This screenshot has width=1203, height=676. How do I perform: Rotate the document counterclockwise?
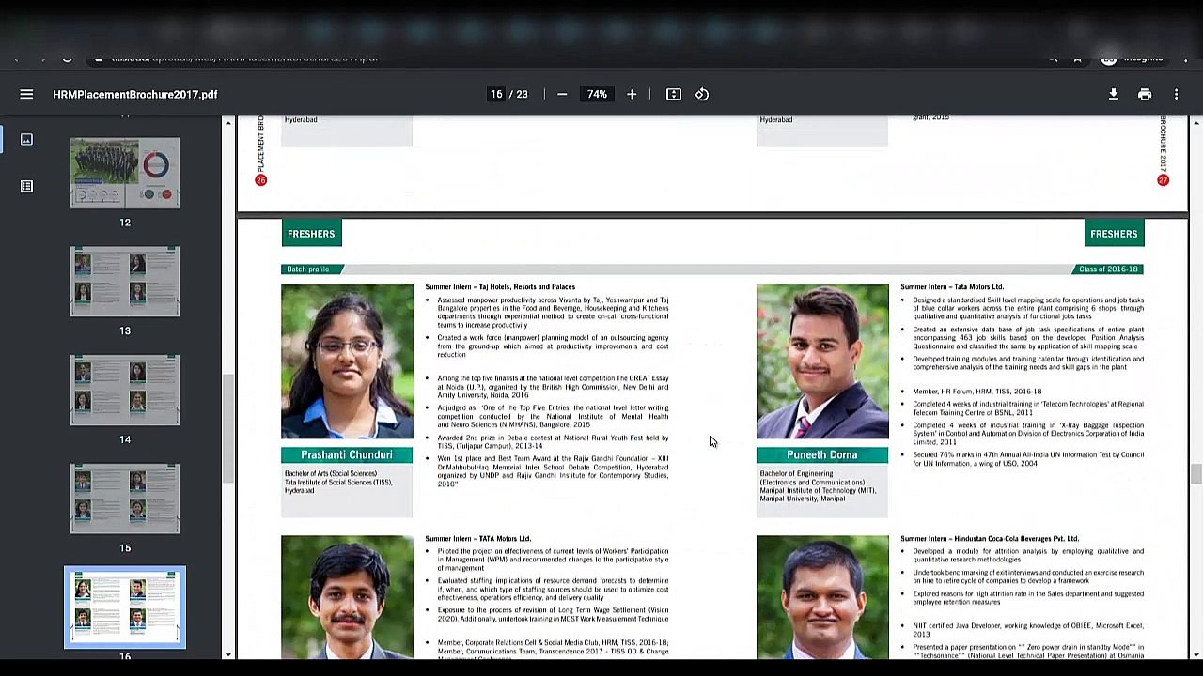tap(702, 94)
